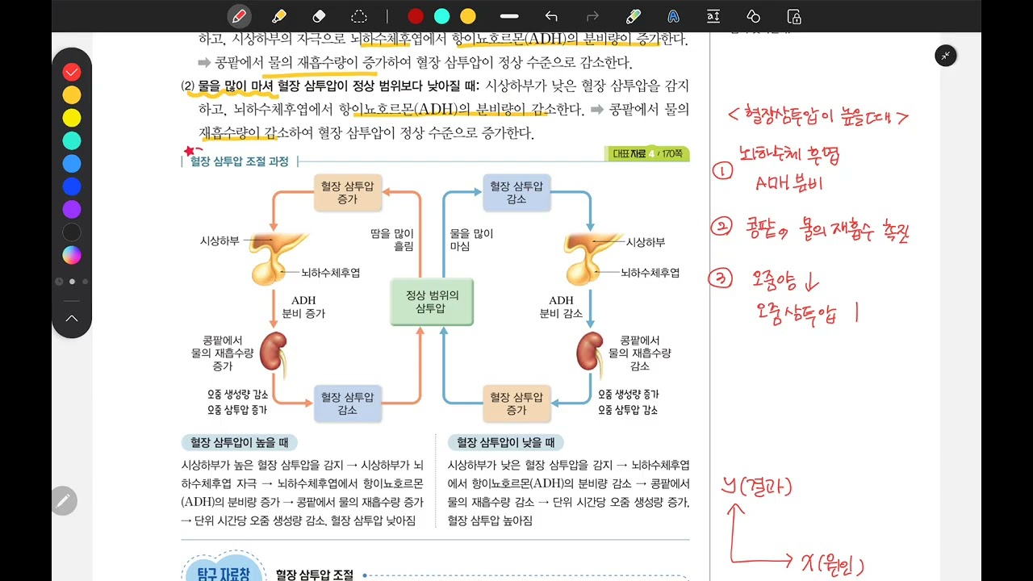Undo the last stroke
This screenshot has height=581, width=1033.
click(551, 16)
